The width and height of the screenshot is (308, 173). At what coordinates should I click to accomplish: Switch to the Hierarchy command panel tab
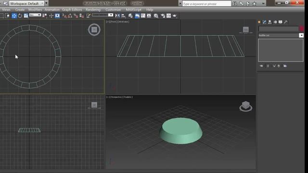pos(269,22)
